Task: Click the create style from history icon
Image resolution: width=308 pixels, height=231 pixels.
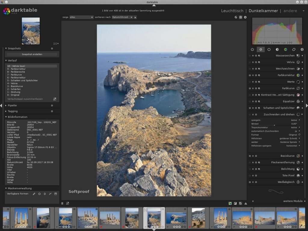Action: coord(55,99)
